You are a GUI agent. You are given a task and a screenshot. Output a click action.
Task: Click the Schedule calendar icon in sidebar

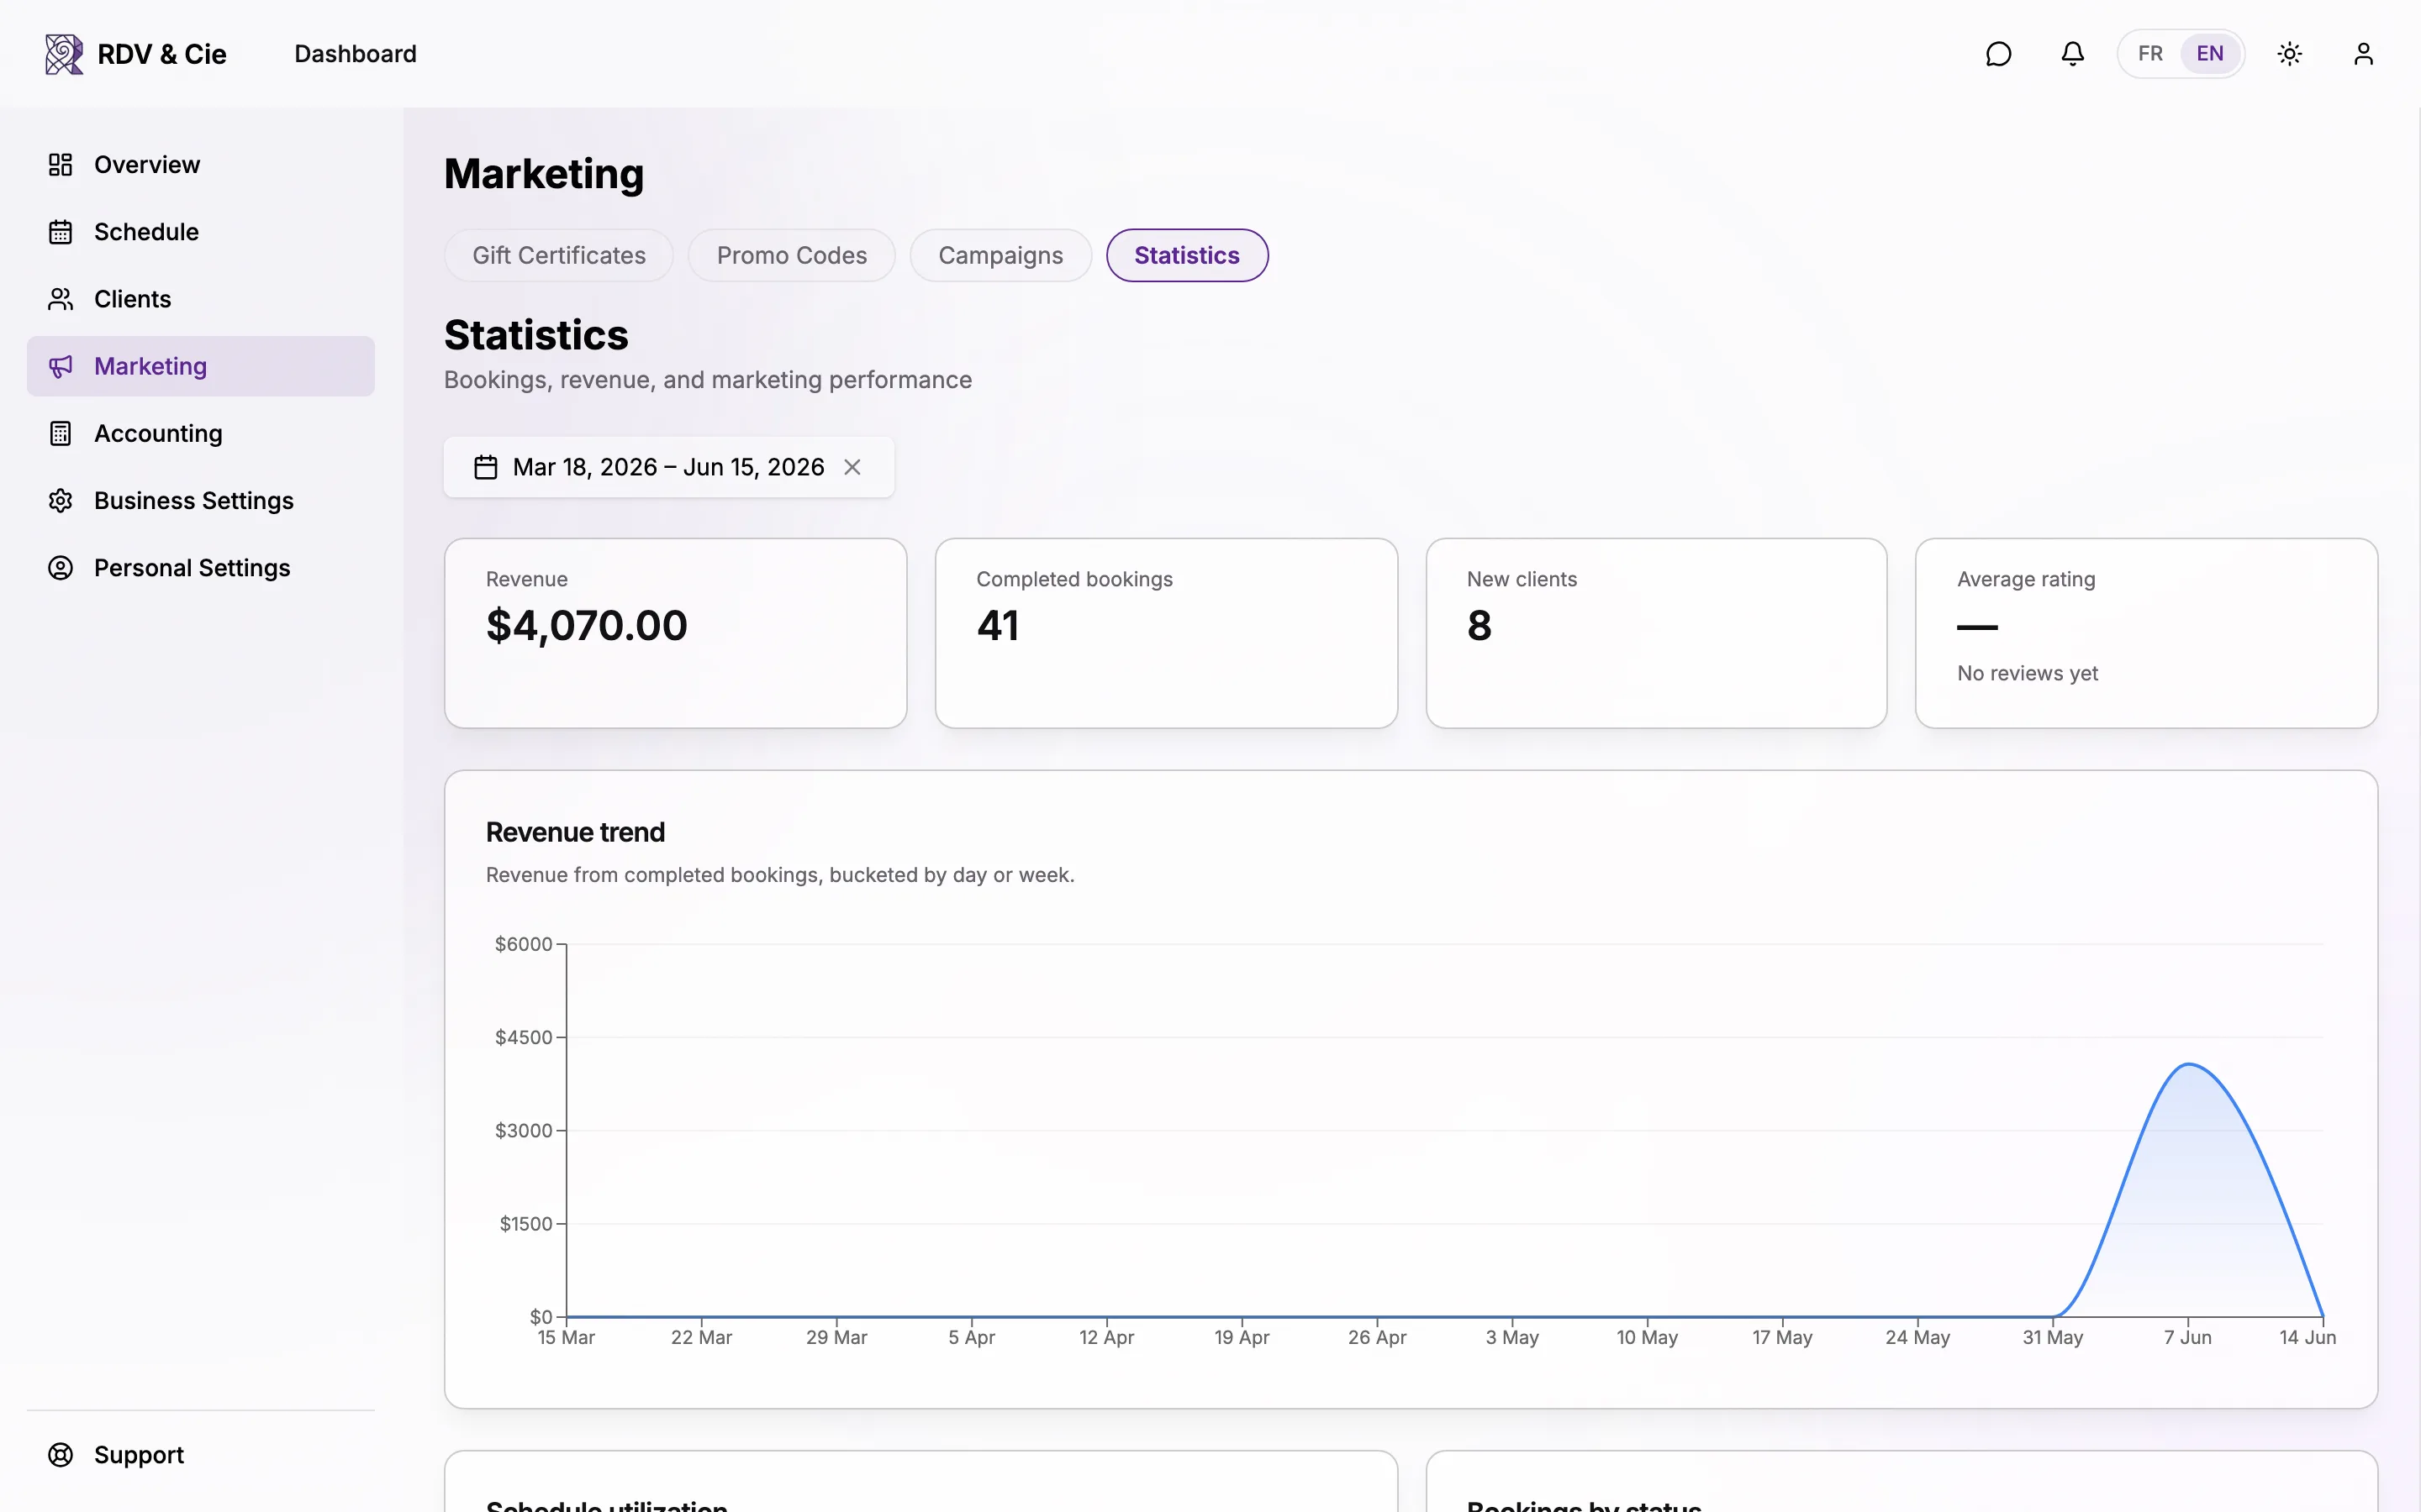point(60,232)
